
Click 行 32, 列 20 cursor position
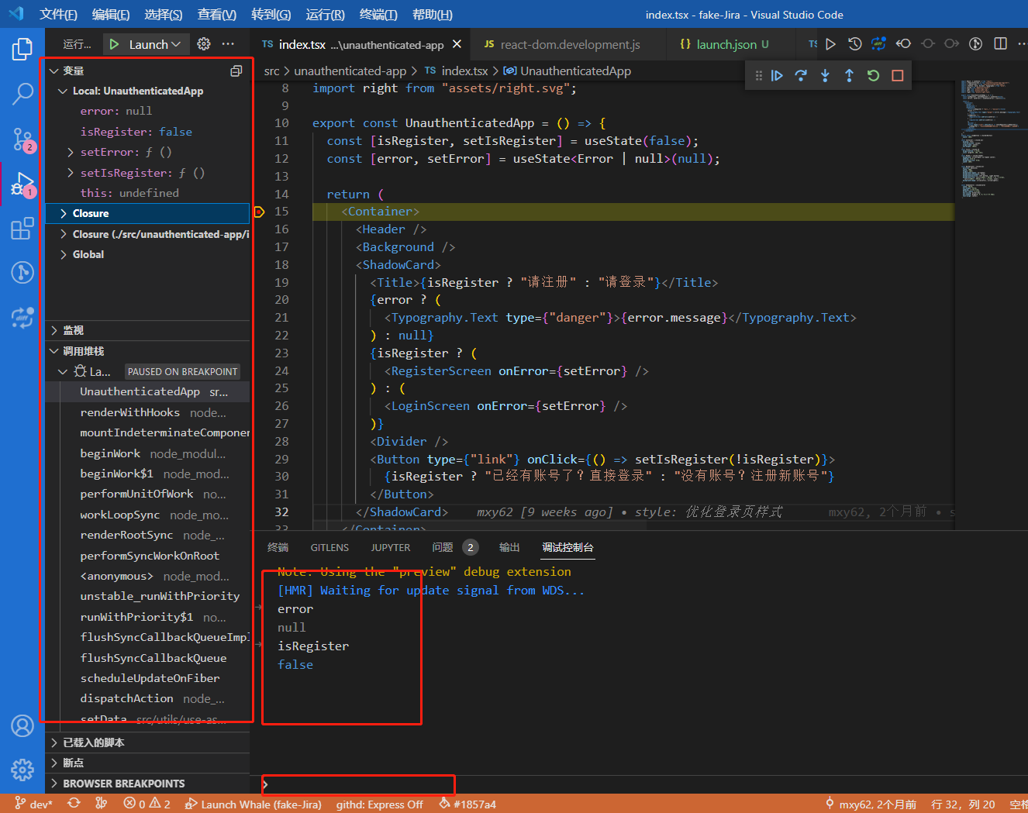pyautogui.click(x=963, y=804)
